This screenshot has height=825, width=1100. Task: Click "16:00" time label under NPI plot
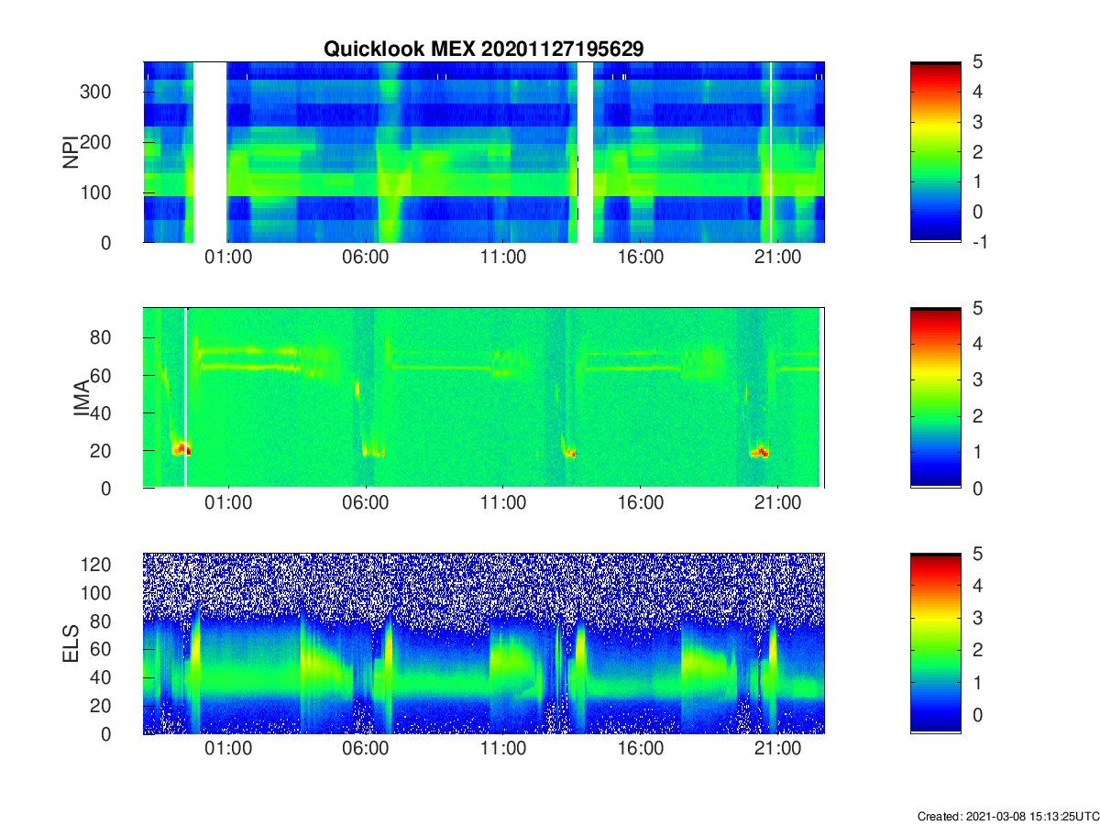(640, 258)
